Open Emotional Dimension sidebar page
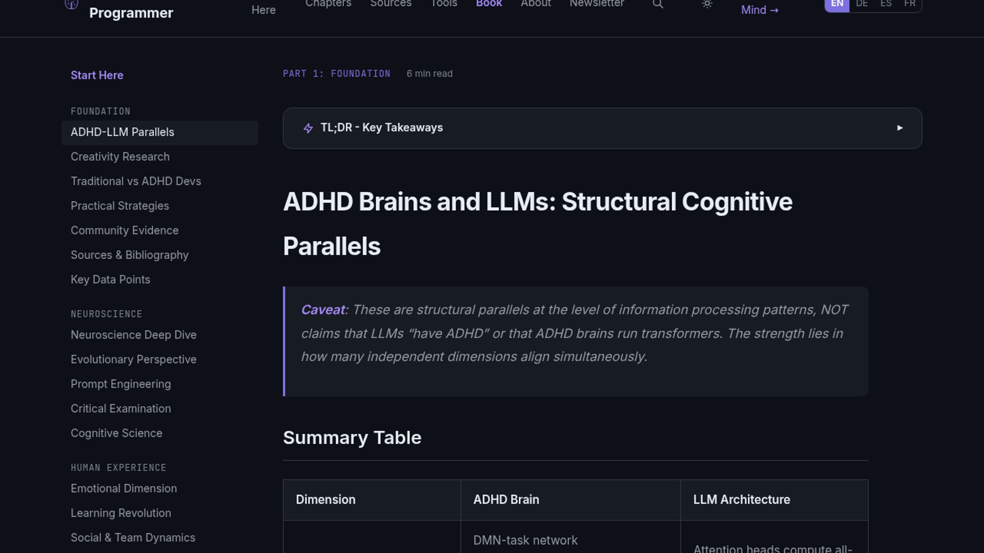 pyautogui.click(x=124, y=488)
